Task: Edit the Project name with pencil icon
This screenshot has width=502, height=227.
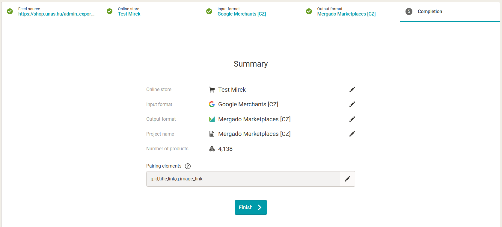Action: pyautogui.click(x=352, y=134)
